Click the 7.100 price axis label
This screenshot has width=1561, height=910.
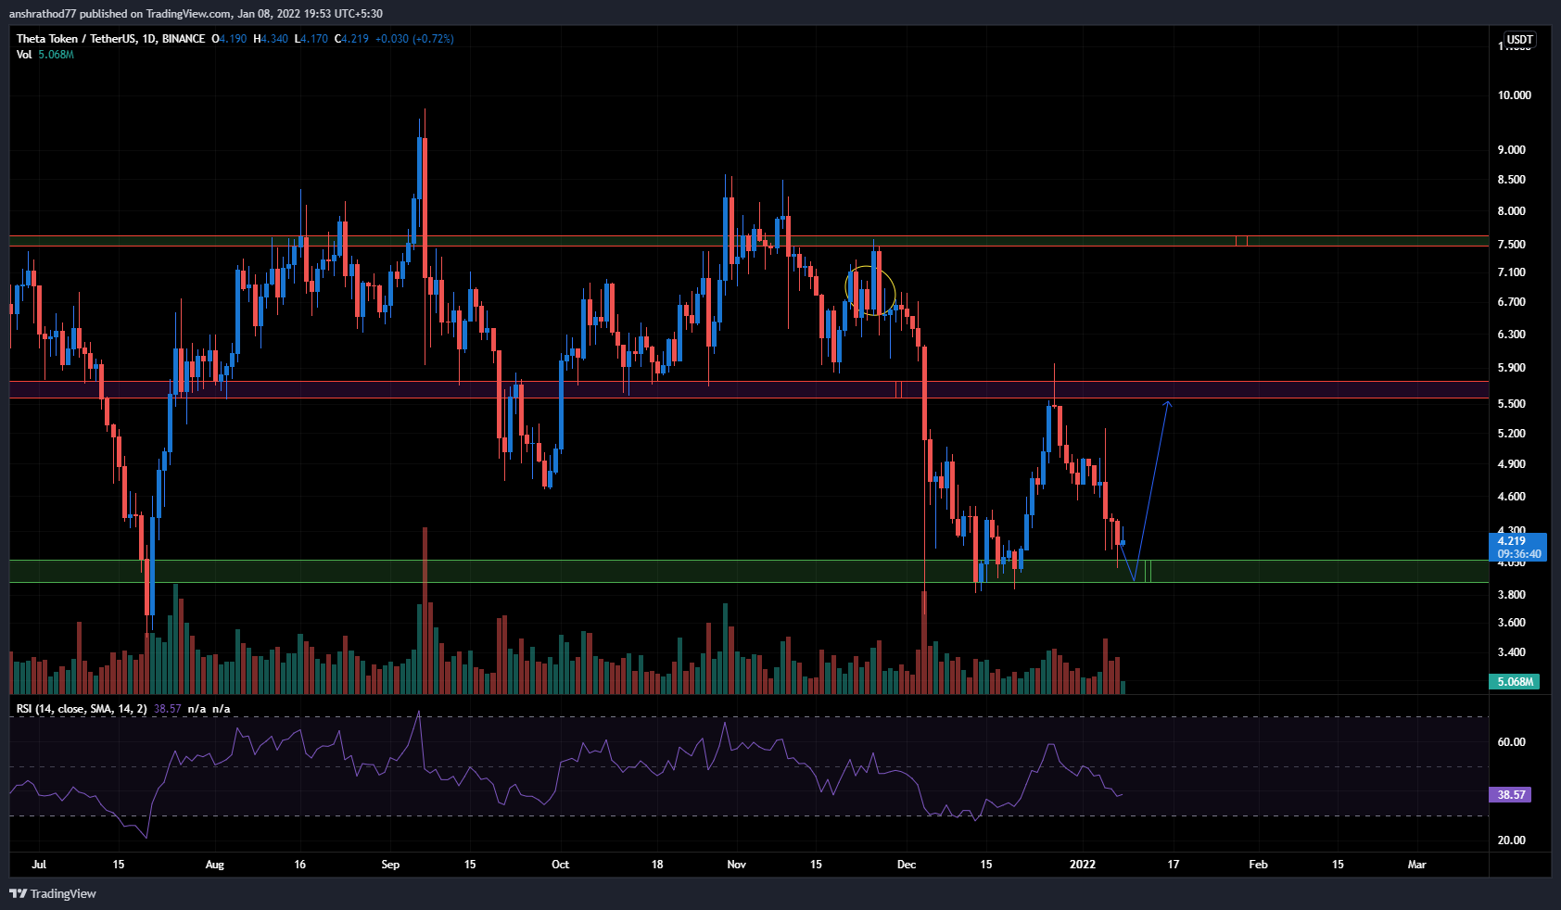pos(1512,272)
